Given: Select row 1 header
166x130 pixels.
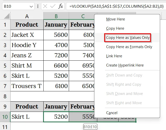Looking at the screenshot, I should click(5, 25).
